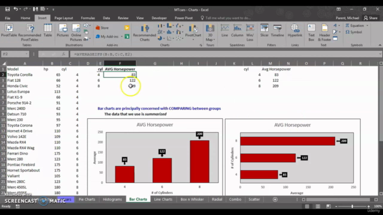
Task: Insert a Column sparkline
Action: (x=237, y=30)
